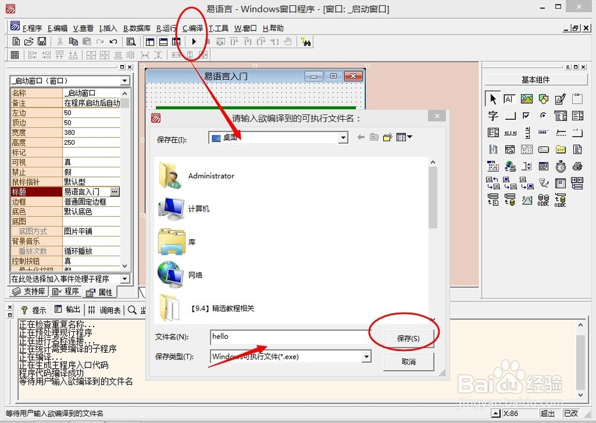Select the progress bar component icon
Screen dimensions: 596x423
[x=544, y=132]
